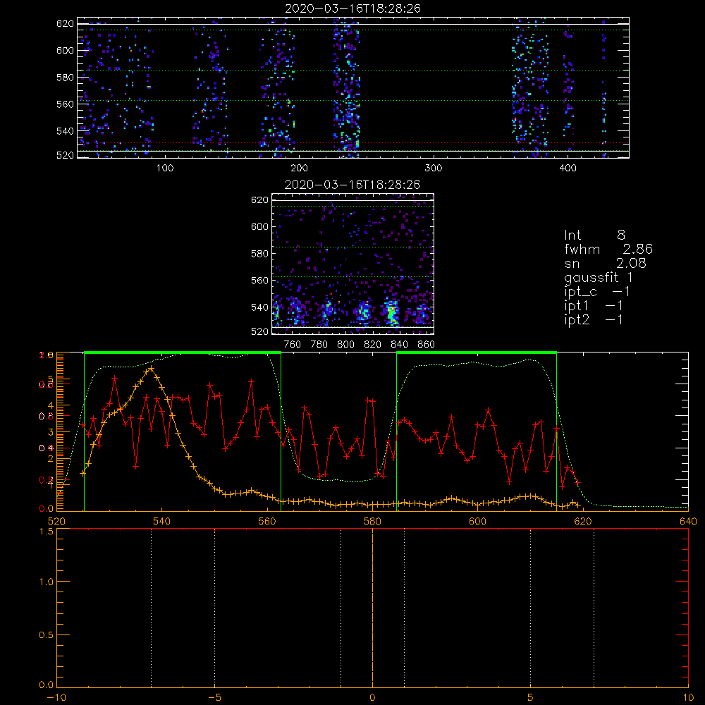Click the green vertical line near 615 in profile plot
The width and height of the screenshot is (705, 705).
tap(557, 432)
